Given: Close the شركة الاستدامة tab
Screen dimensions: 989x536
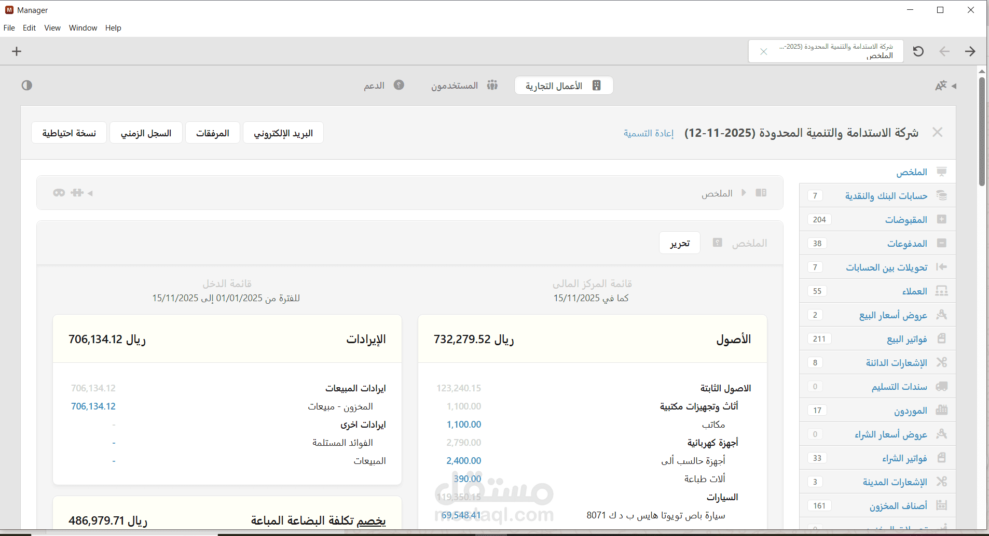Looking at the screenshot, I should coord(763,51).
